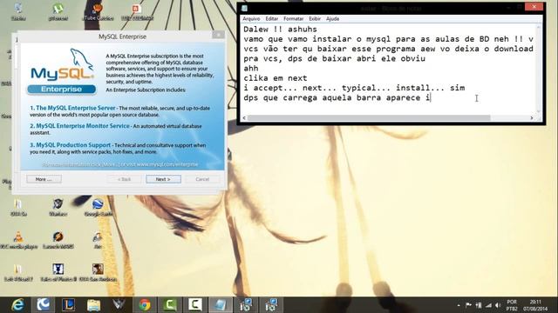Open the Arquivo menu in Notepad

click(x=251, y=18)
